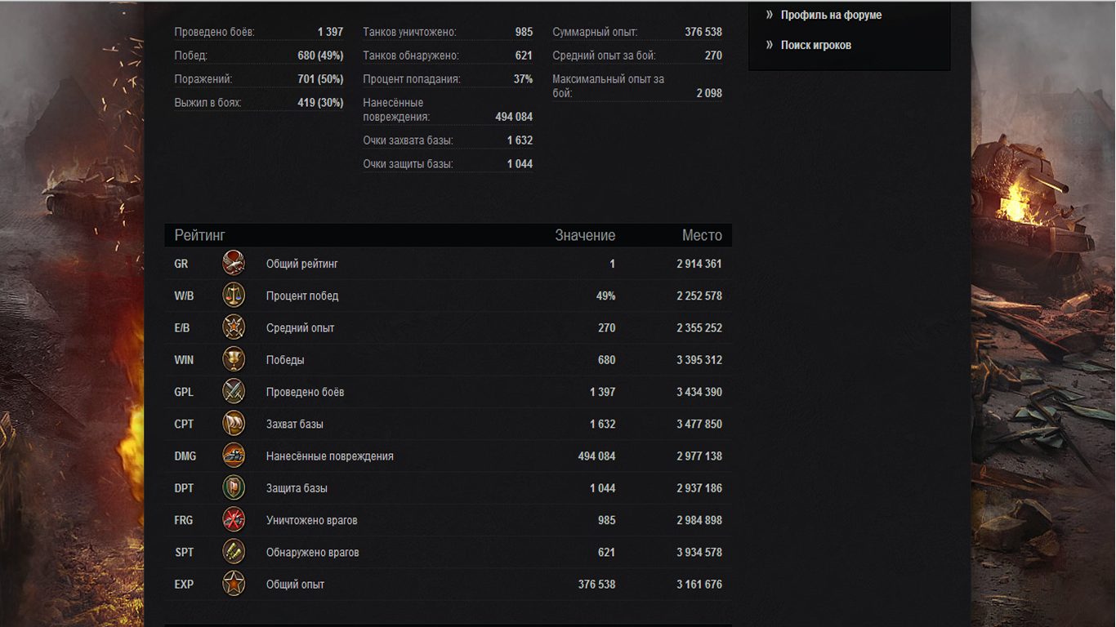Click the Процент побед place value 2 252 578
The width and height of the screenshot is (1116, 627).
coord(699,296)
